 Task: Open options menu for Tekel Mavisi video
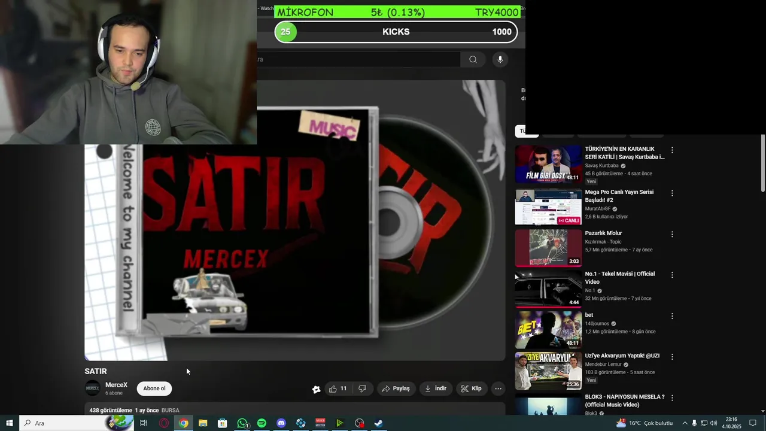(x=672, y=275)
